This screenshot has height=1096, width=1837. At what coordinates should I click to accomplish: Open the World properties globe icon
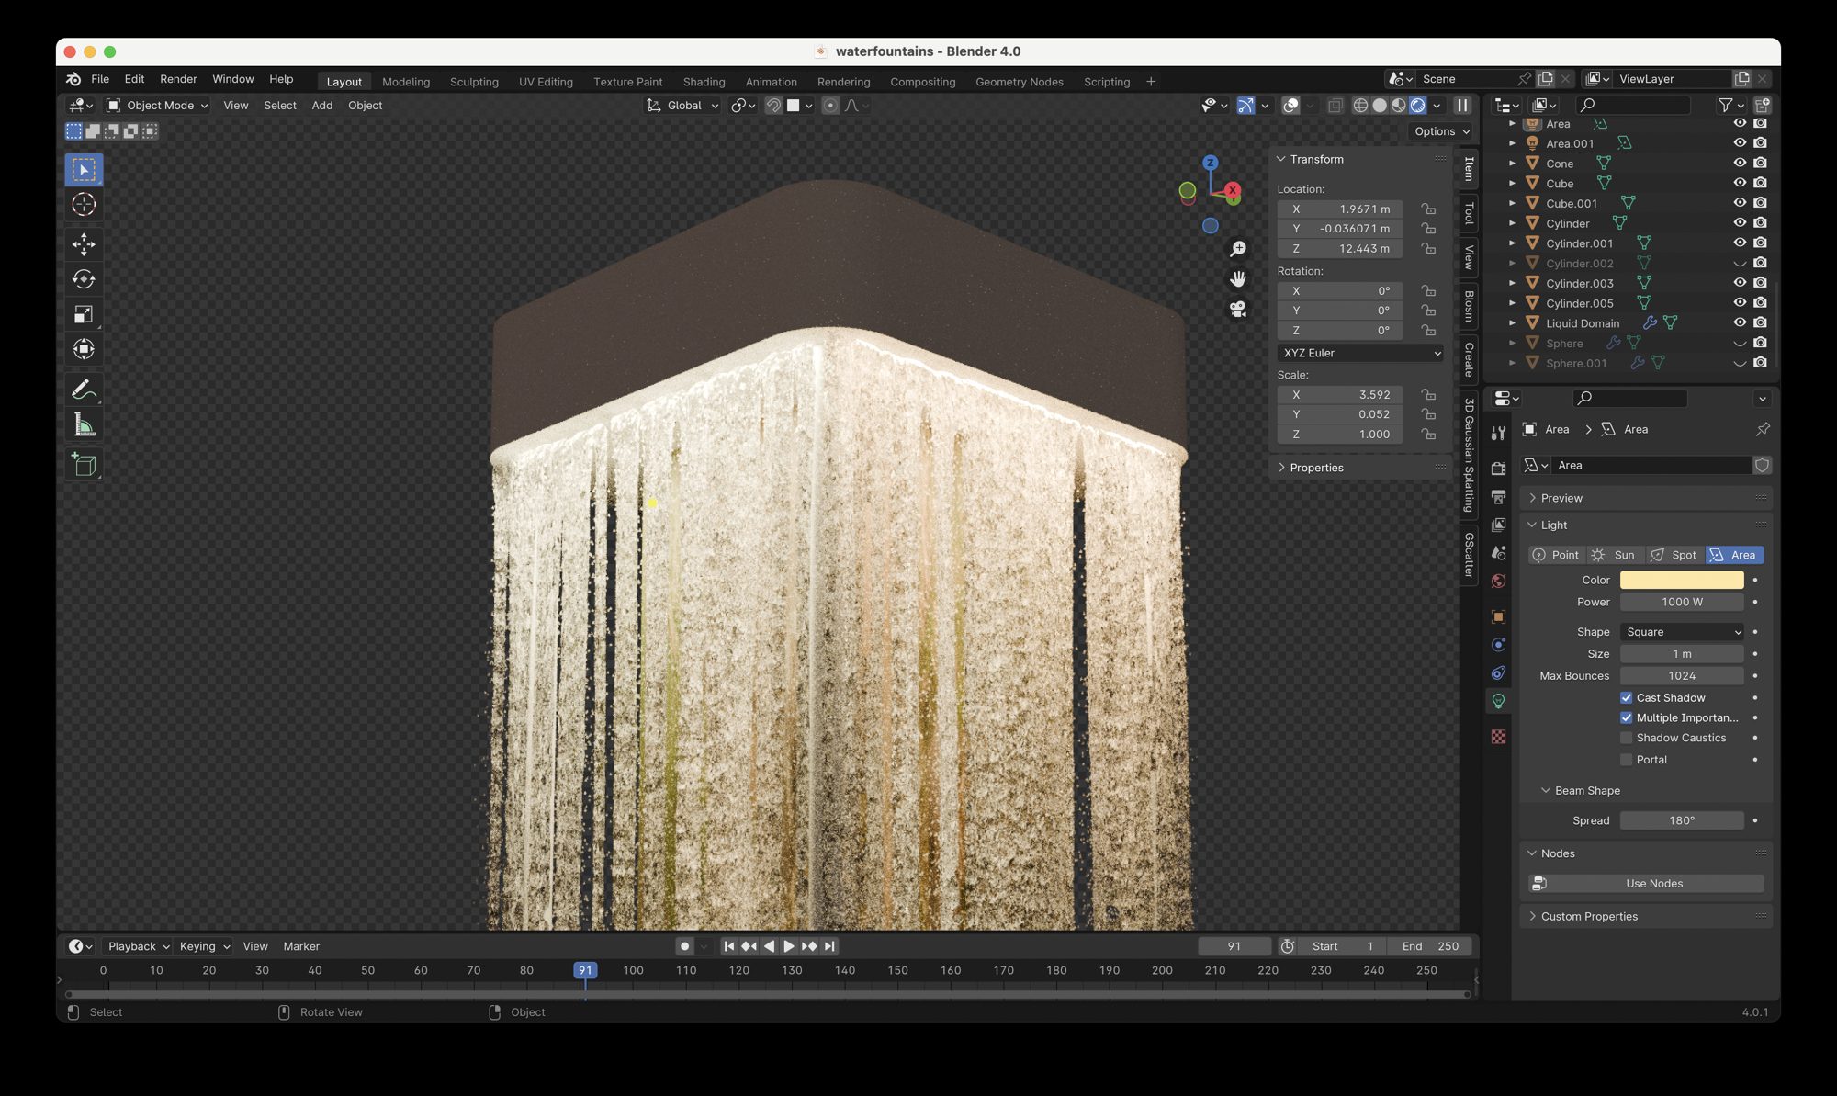(1498, 581)
